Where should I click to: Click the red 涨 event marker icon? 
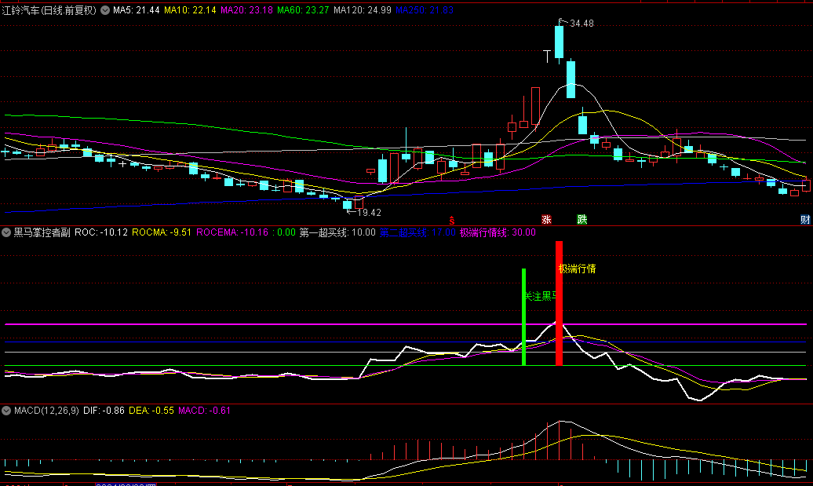click(546, 219)
